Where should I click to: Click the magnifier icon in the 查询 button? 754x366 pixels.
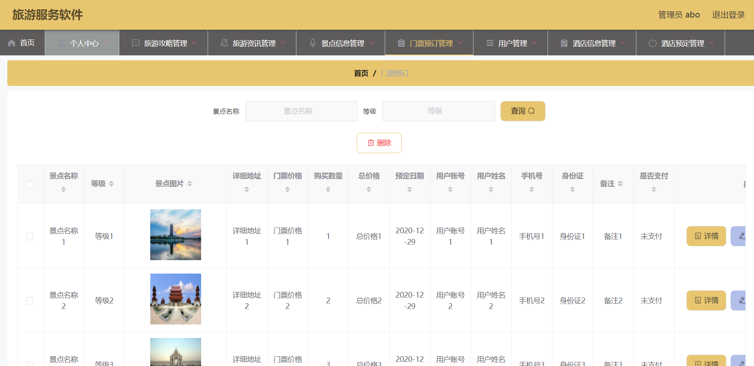531,111
